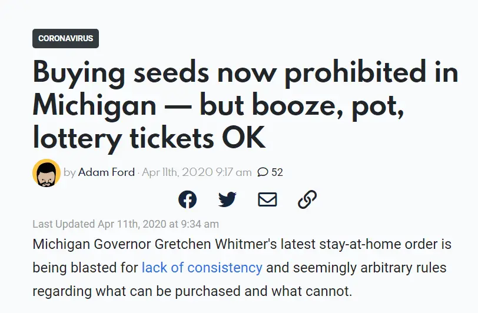The image size is (478, 313).
Task: Share the article on Facebook
Action: click(x=187, y=199)
